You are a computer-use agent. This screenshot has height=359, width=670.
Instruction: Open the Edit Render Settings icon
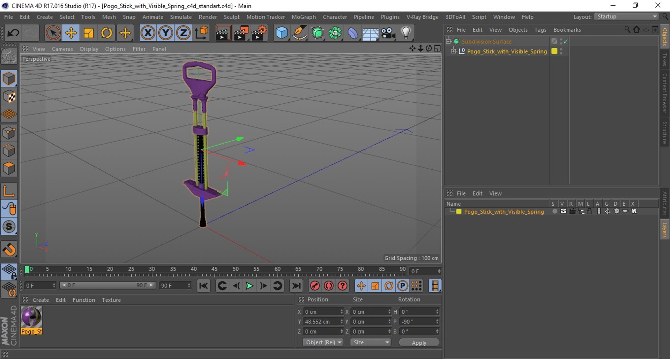pos(259,33)
